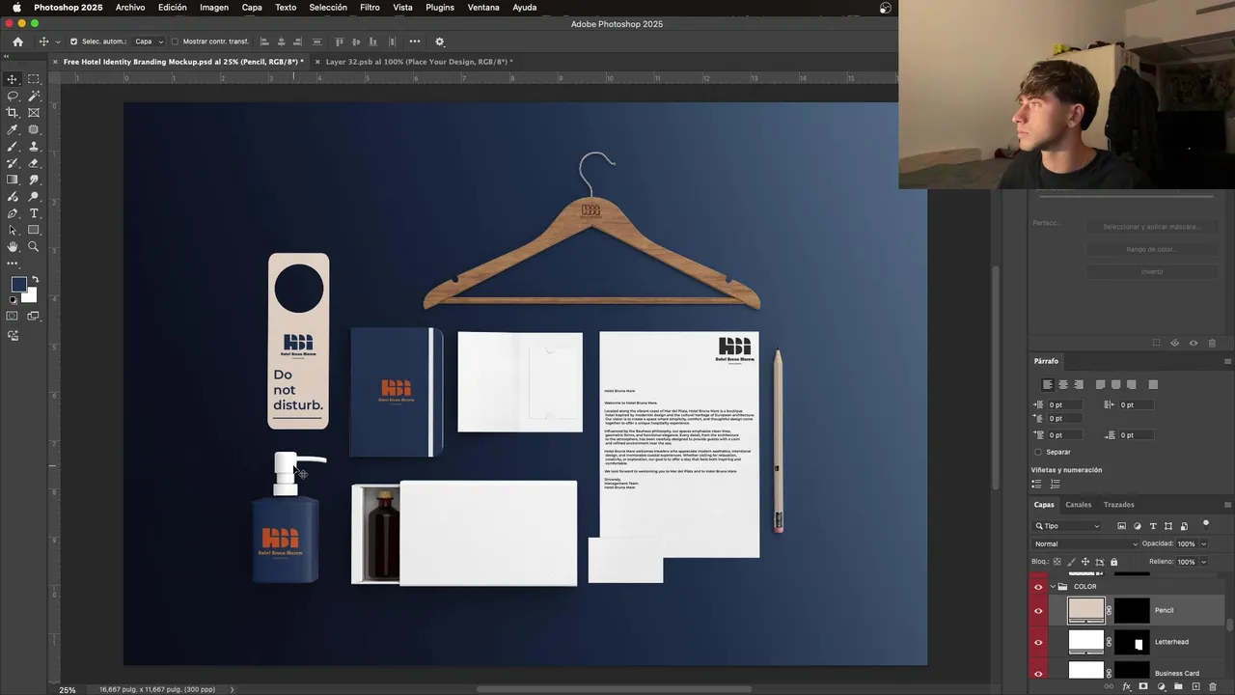Swap foreground and background colors

point(35,280)
